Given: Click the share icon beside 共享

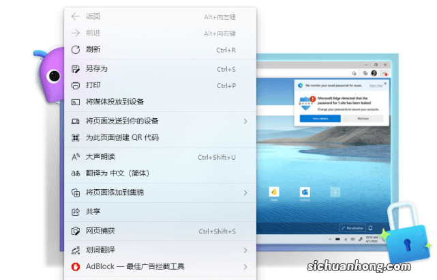Looking at the screenshot, I should click(76, 212).
